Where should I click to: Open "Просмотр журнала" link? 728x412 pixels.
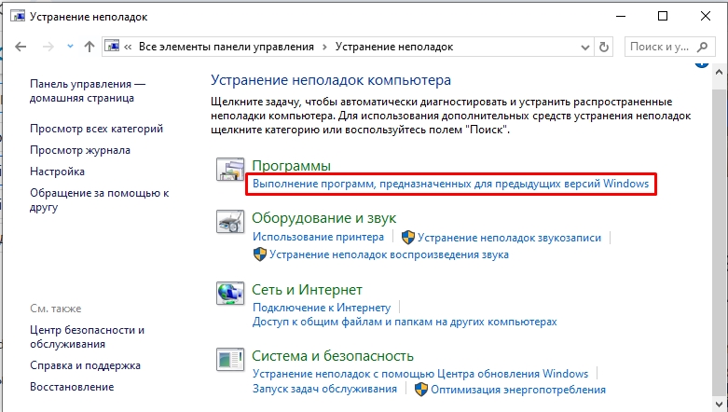pyautogui.click(x=80, y=150)
